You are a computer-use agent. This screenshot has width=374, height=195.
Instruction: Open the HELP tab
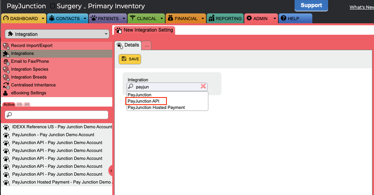point(295,18)
